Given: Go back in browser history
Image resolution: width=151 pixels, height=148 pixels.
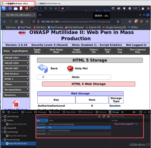Looking at the screenshot, I should pos(5,22).
